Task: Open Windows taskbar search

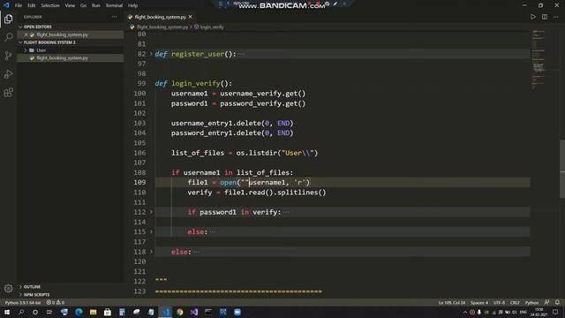Action: 21,312
